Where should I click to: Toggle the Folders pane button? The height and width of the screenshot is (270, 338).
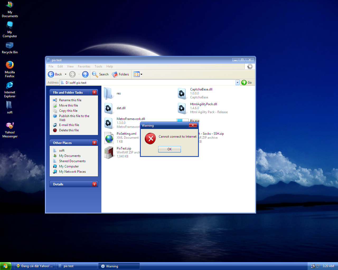[120, 74]
